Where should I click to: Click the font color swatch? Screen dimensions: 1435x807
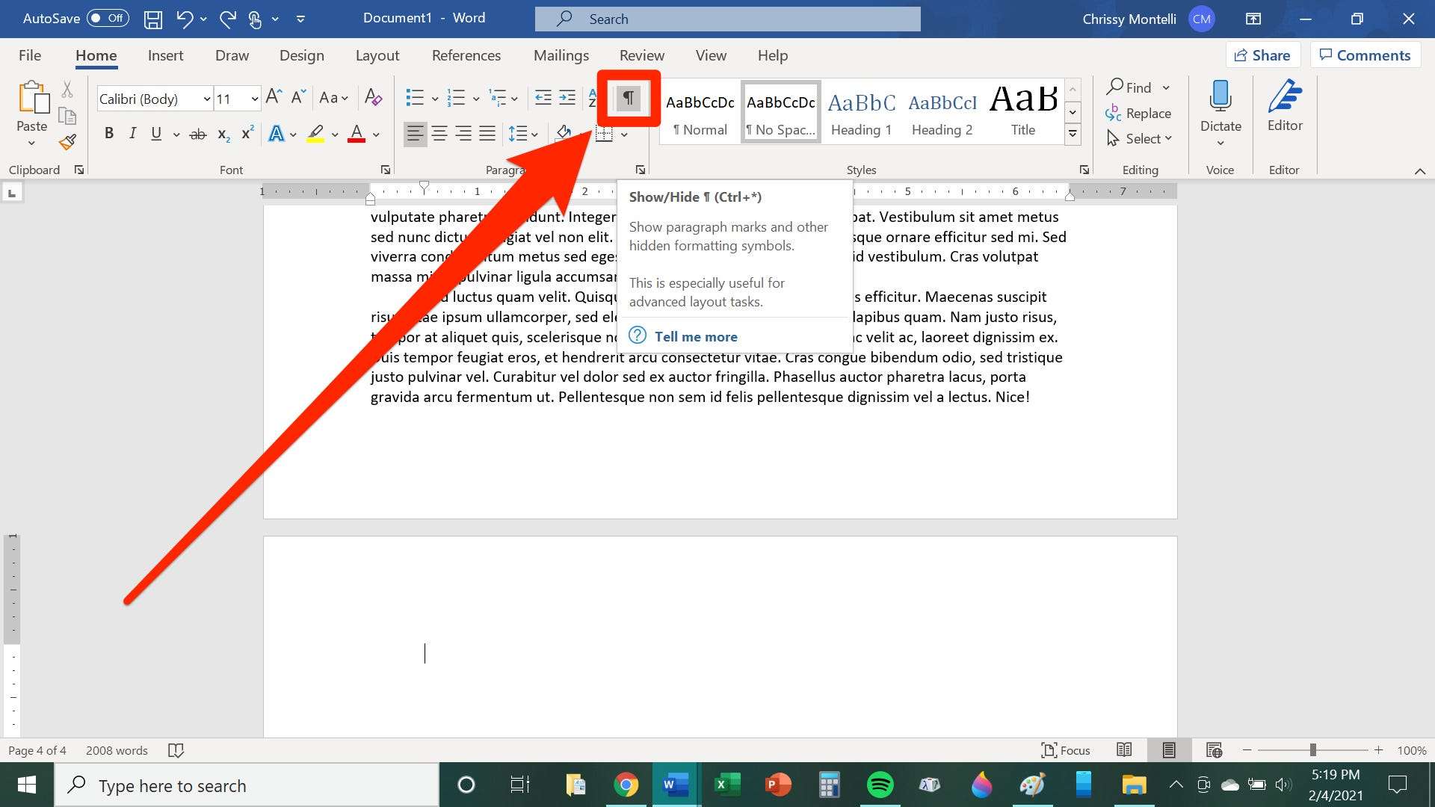[x=357, y=135]
